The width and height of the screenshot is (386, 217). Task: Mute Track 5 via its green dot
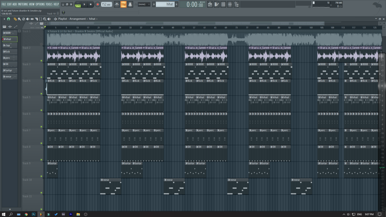pos(41,110)
